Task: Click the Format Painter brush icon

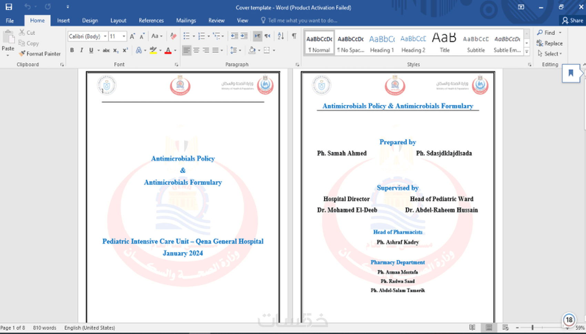Action: 22,53
